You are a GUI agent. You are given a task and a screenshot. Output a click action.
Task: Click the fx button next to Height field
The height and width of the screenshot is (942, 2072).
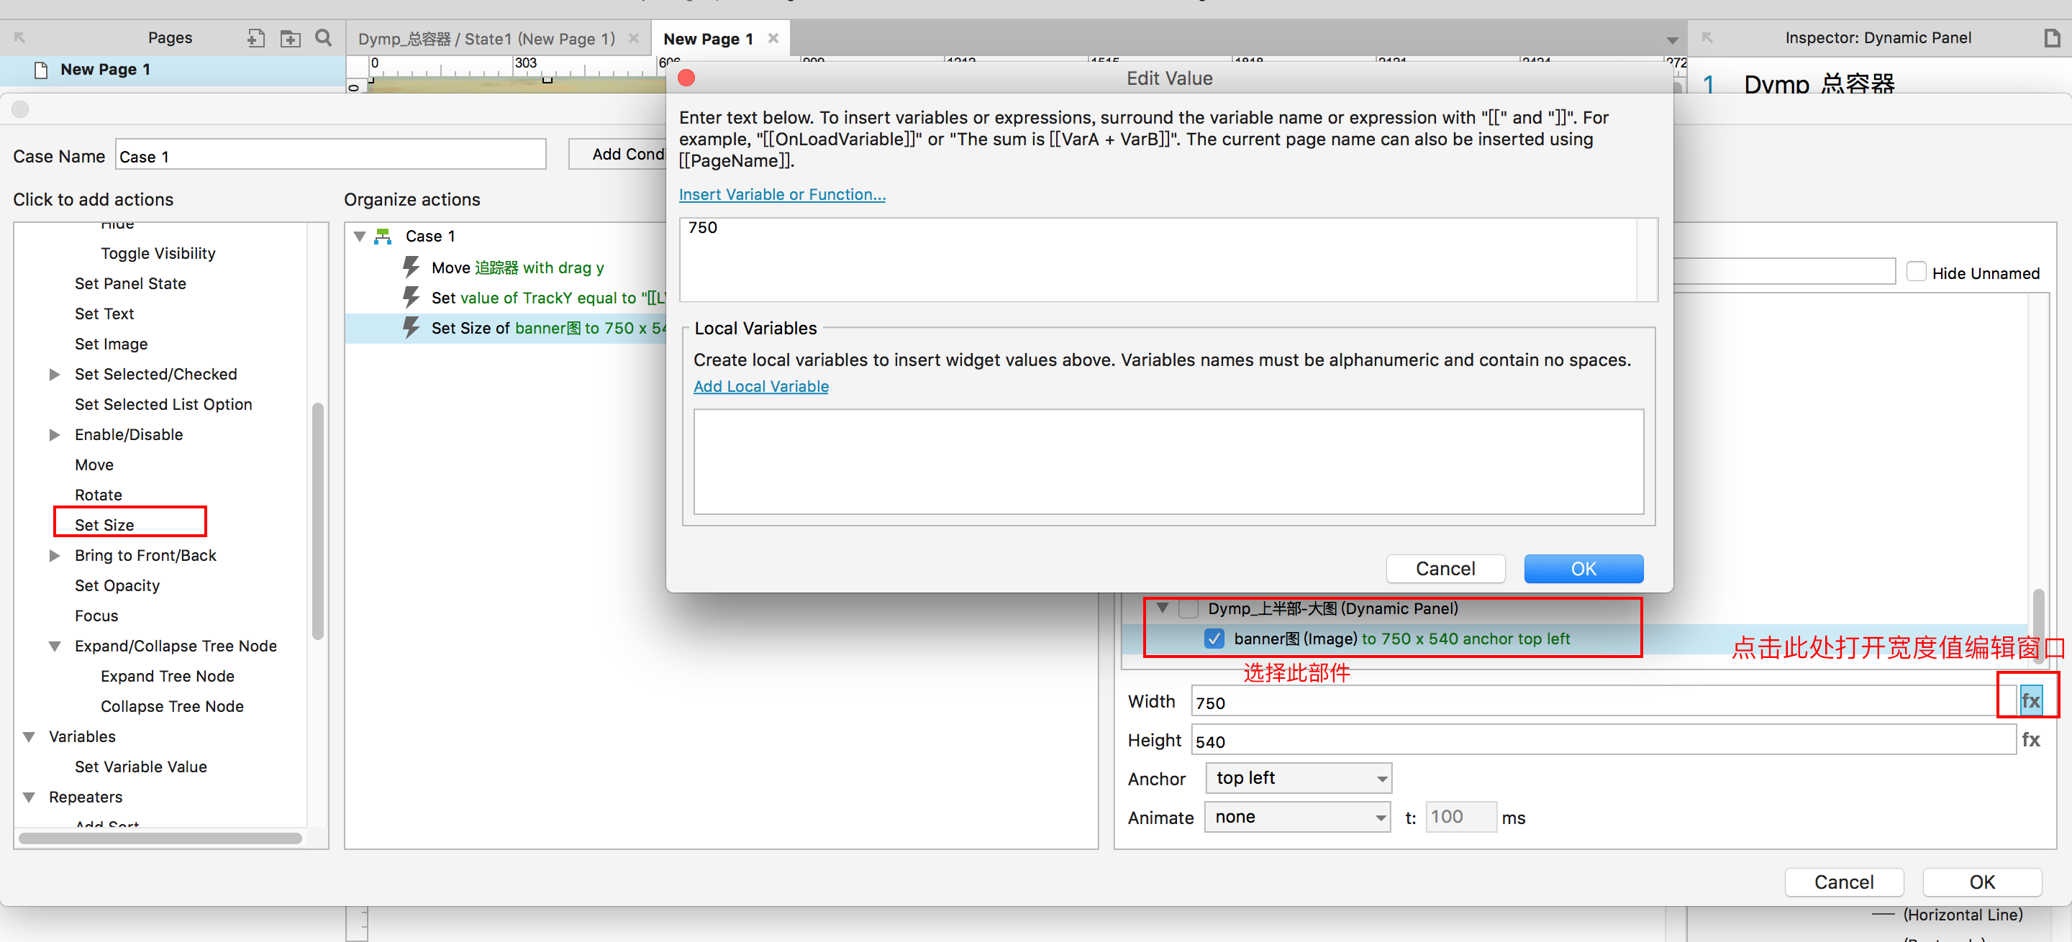(x=2030, y=739)
